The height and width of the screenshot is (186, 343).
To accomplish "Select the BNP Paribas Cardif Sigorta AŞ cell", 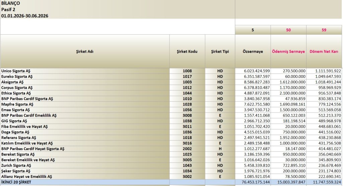I will [85, 99].
